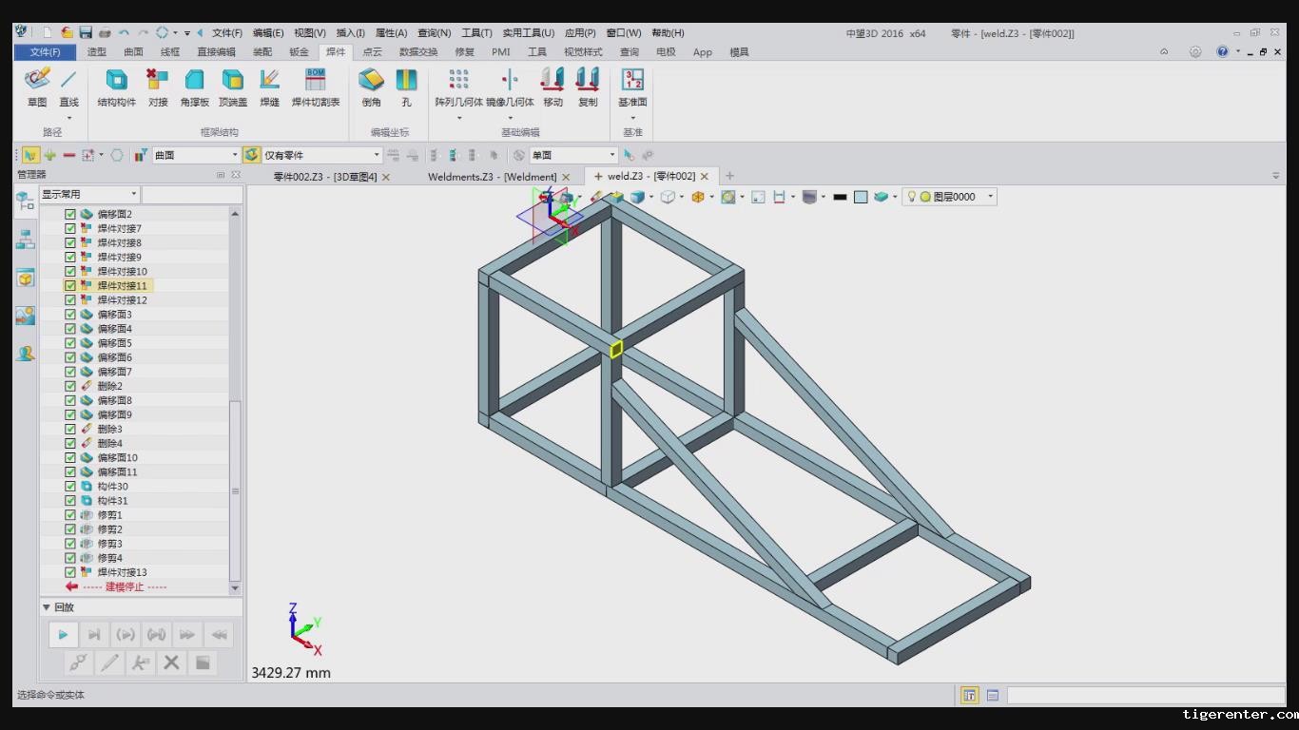The height and width of the screenshot is (730, 1299).
Task: Click the 孔 hole tool icon
Action: tap(406, 86)
